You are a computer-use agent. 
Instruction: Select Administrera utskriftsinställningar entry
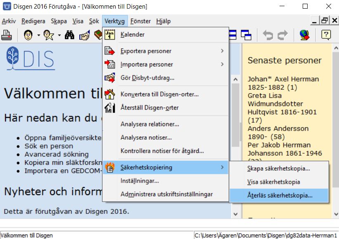[x=166, y=194]
